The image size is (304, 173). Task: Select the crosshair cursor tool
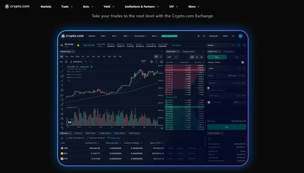[x=62, y=66]
